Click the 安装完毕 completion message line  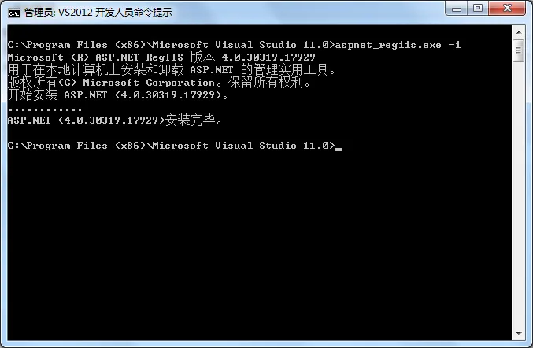[115, 120]
